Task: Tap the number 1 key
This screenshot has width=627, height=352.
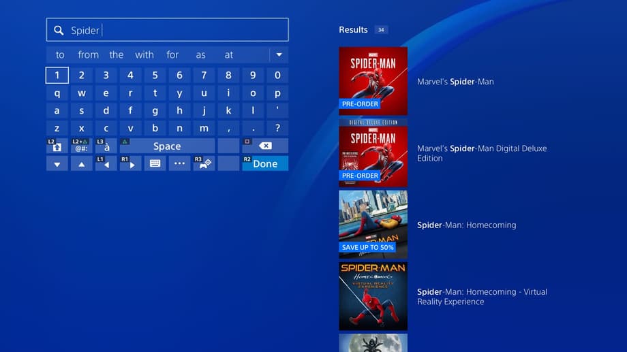Action: point(57,75)
